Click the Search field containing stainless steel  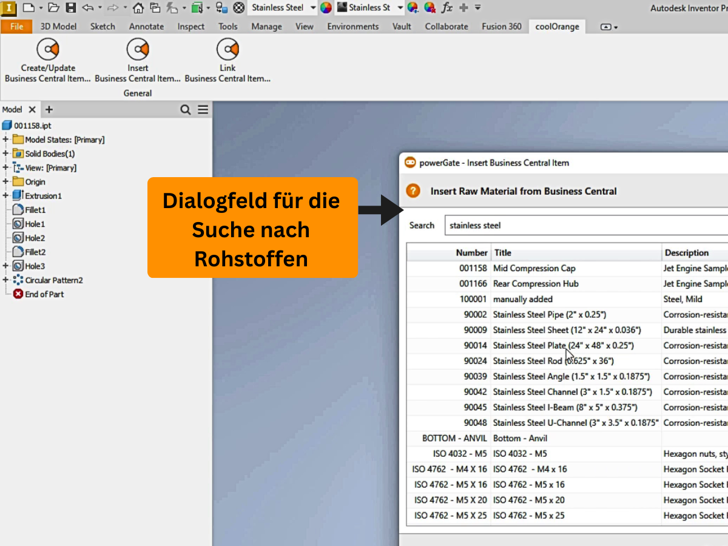pyautogui.click(x=586, y=225)
